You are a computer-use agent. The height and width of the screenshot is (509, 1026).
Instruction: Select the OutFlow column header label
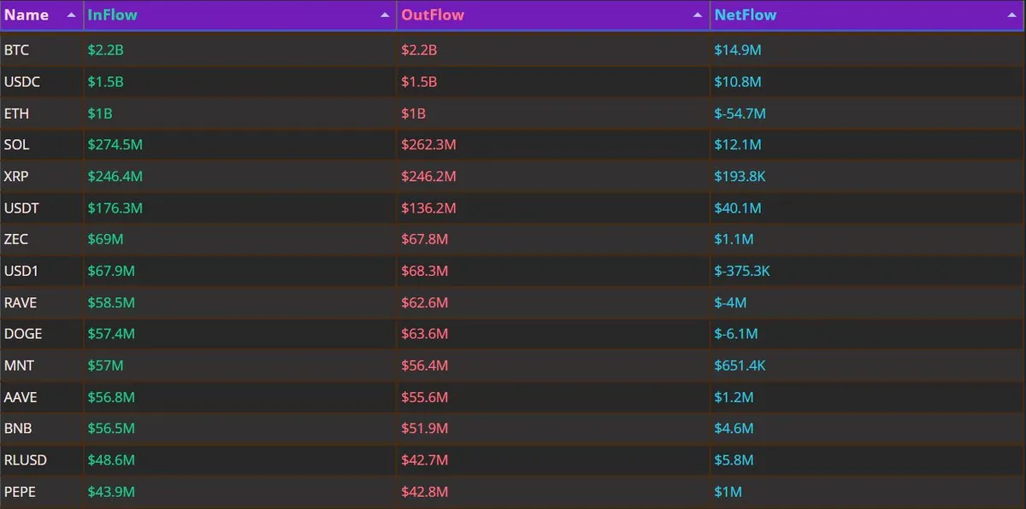433,15
